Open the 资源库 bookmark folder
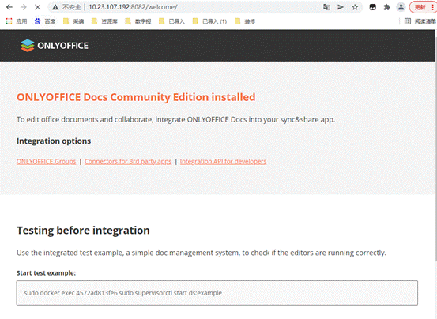 click(x=104, y=21)
